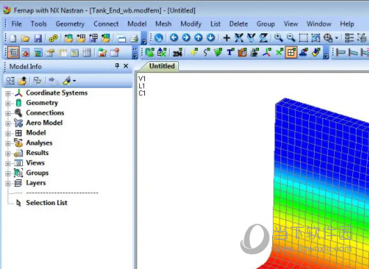This screenshot has height=269, width=369.
Task: Zoom out with the magnifier minus icon
Action: pos(291,38)
